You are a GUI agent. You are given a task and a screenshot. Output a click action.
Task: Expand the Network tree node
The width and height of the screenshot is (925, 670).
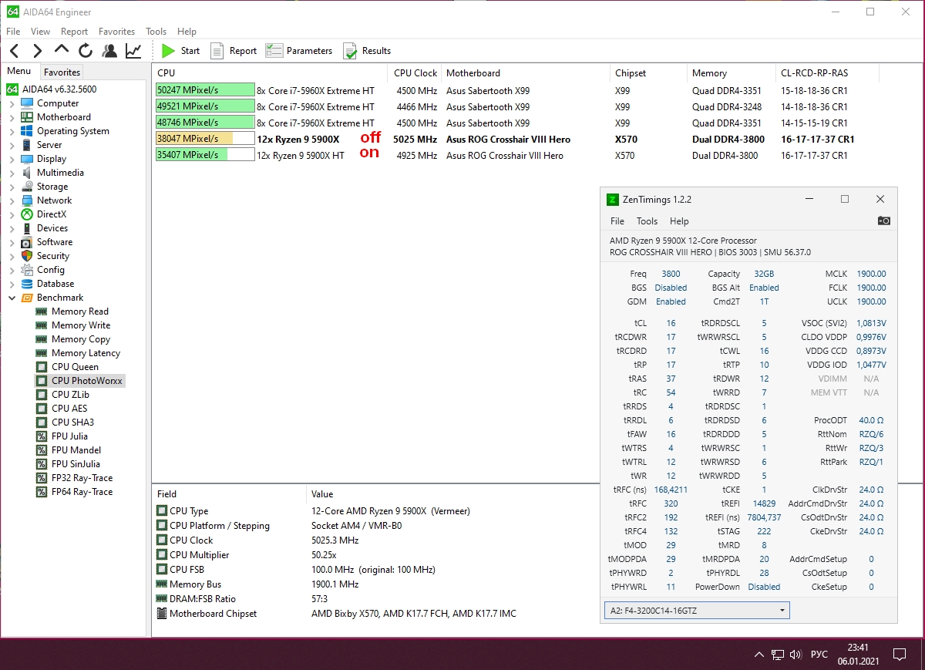pyautogui.click(x=12, y=200)
